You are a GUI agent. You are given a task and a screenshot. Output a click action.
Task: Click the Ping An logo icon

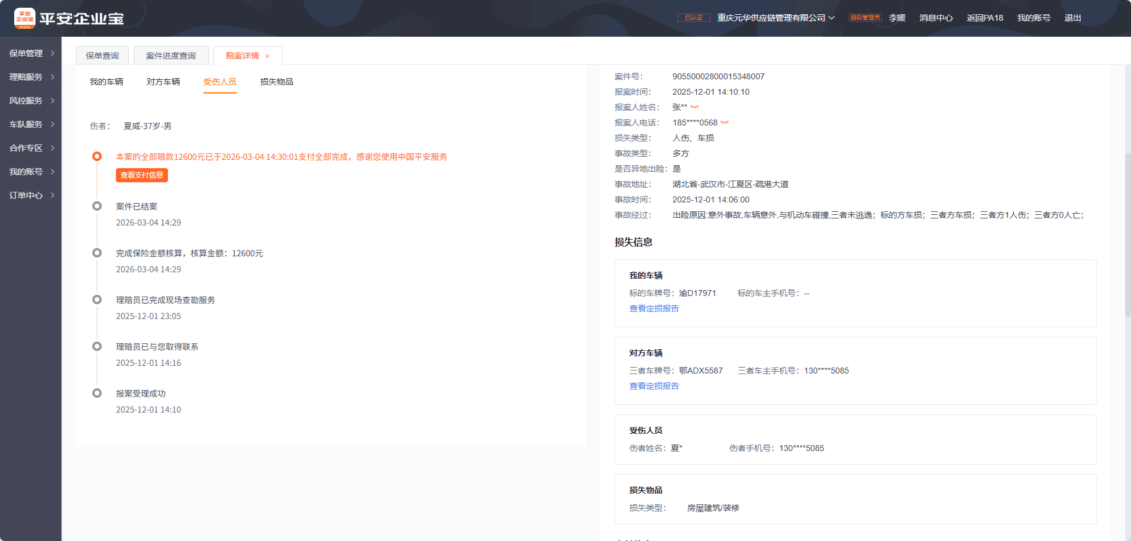[x=25, y=18]
